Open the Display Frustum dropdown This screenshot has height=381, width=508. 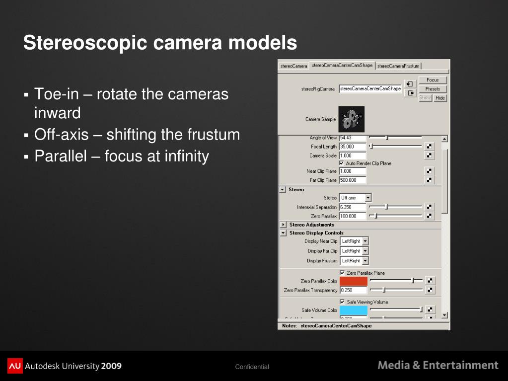click(x=355, y=260)
